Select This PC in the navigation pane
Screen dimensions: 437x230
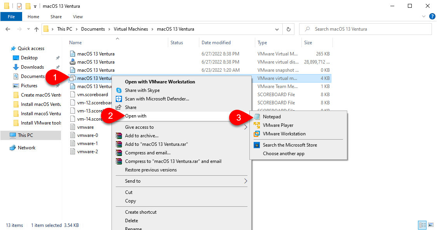pyautogui.click(x=25, y=135)
